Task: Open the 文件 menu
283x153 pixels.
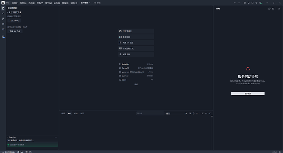Action: [15, 3]
